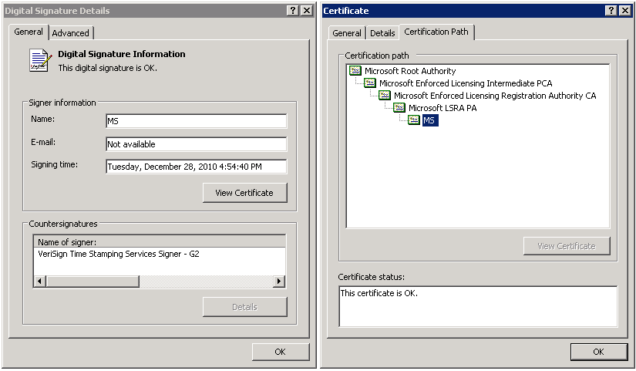The height and width of the screenshot is (371, 636).
Task: Click the MS leaf certificate icon
Action: tap(414, 120)
